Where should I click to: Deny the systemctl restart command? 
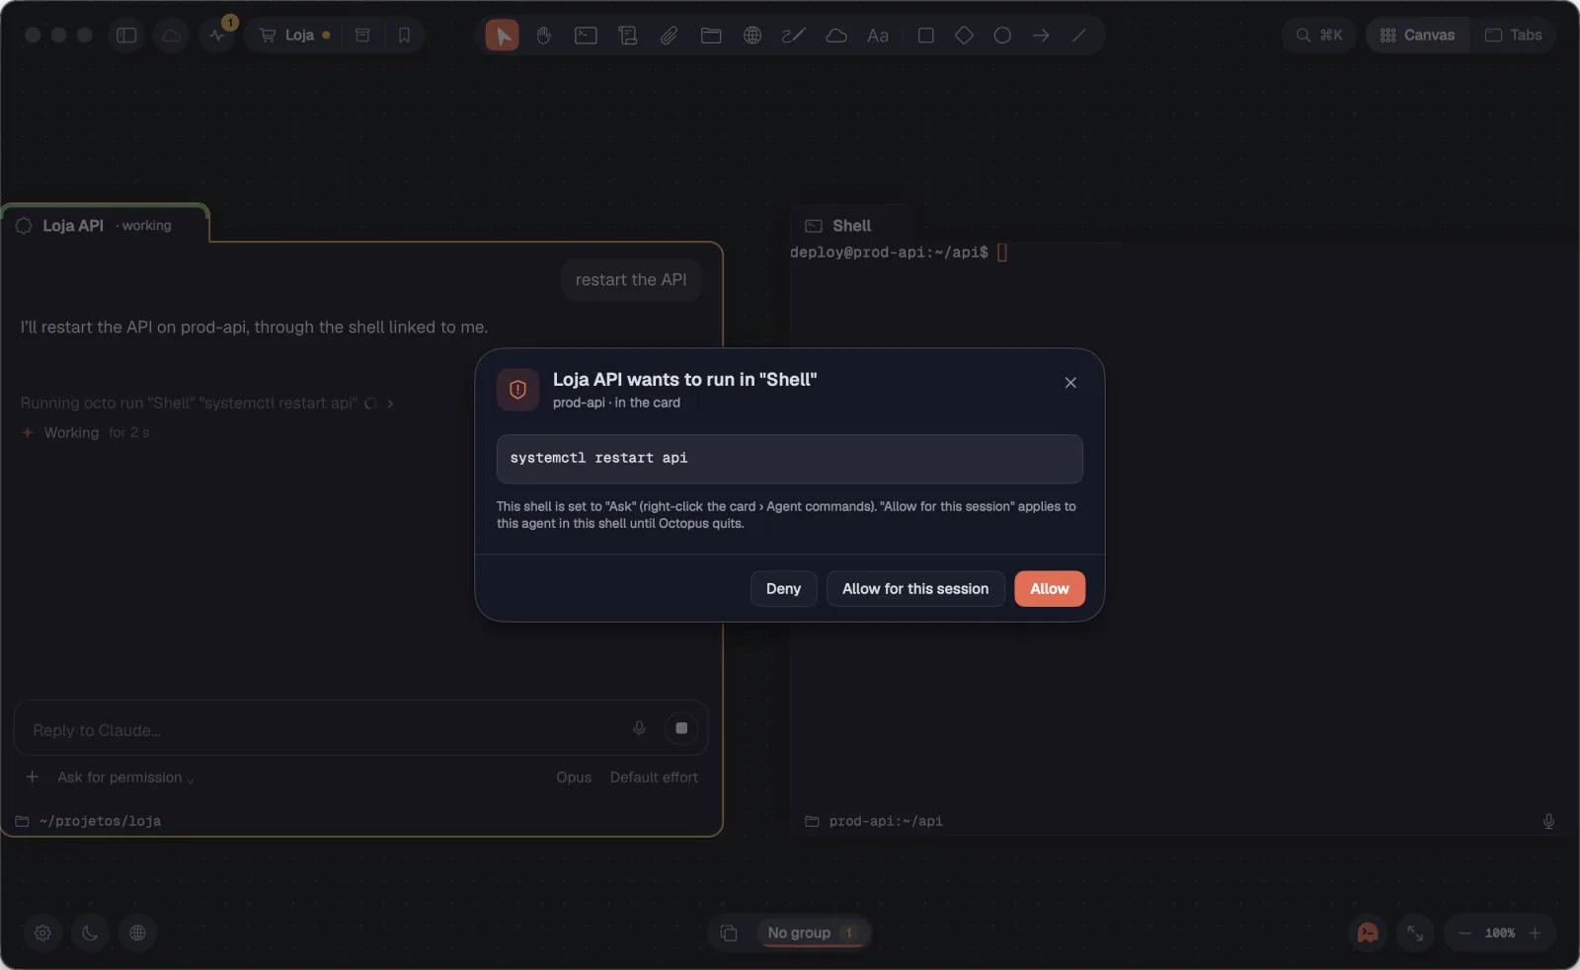point(783,589)
